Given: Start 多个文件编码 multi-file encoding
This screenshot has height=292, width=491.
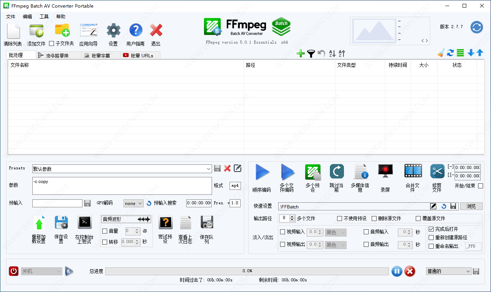Looking at the screenshot, I should [287, 172].
